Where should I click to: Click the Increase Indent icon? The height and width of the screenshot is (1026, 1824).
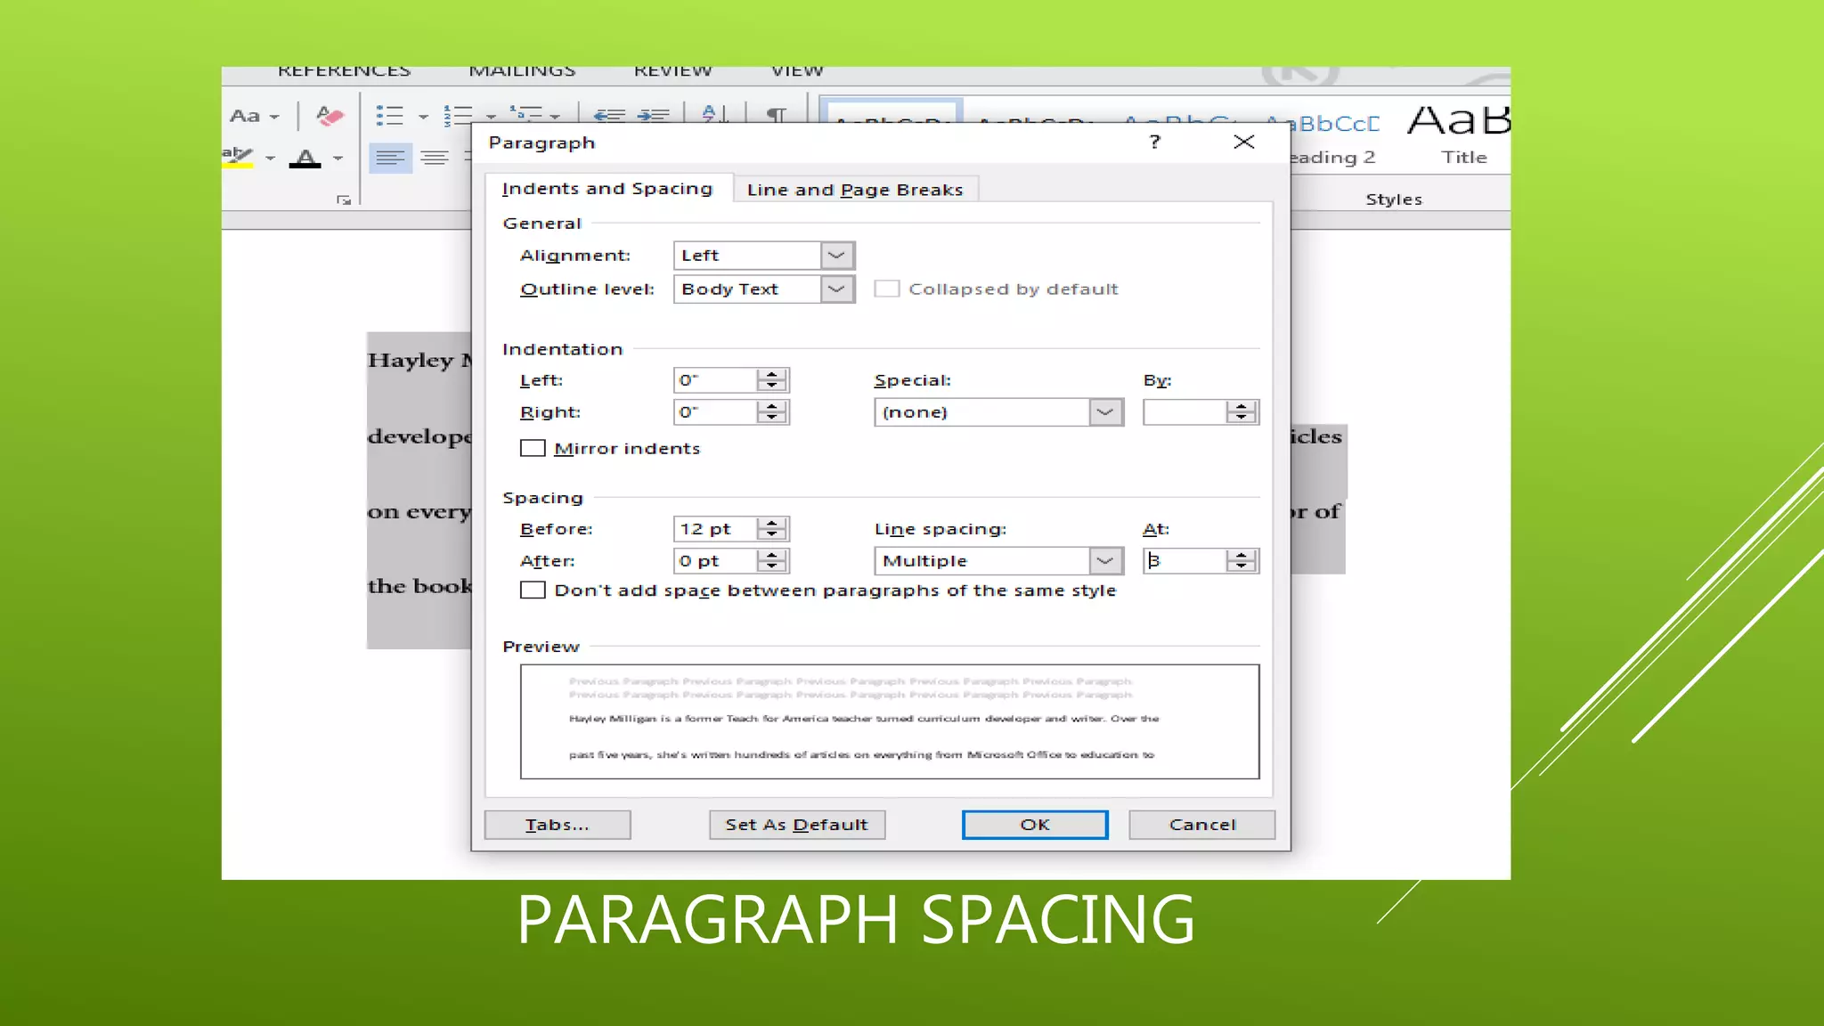tap(654, 115)
